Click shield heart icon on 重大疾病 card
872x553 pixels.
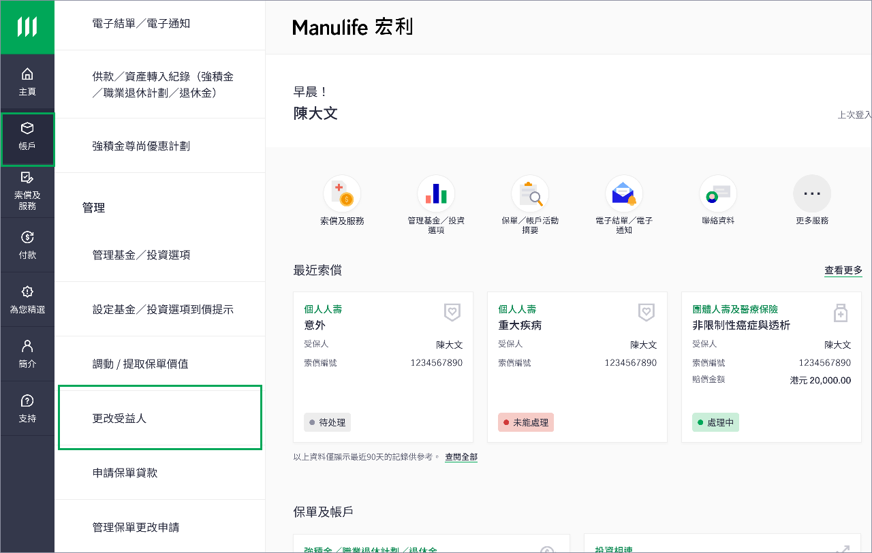(x=647, y=313)
